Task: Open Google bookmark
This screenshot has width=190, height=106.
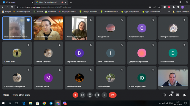Action: (7, 12)
